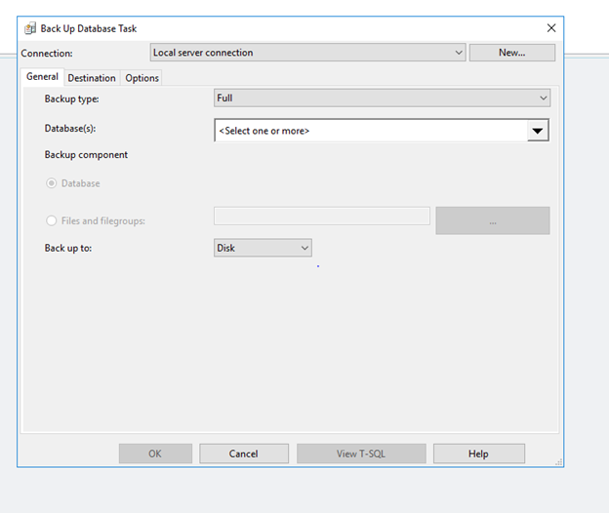Click the Backup type label
The width and height of the screenshot is (609, 513).
point(71,99)
